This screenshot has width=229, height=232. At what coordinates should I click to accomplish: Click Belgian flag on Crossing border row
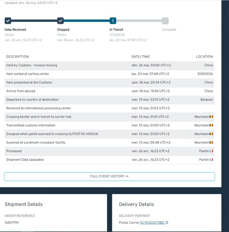click(211, 117)
